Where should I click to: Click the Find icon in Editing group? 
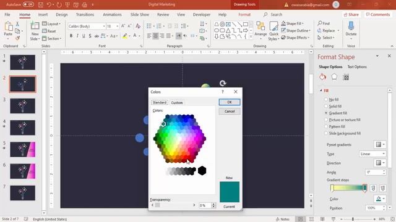point(324,23)
